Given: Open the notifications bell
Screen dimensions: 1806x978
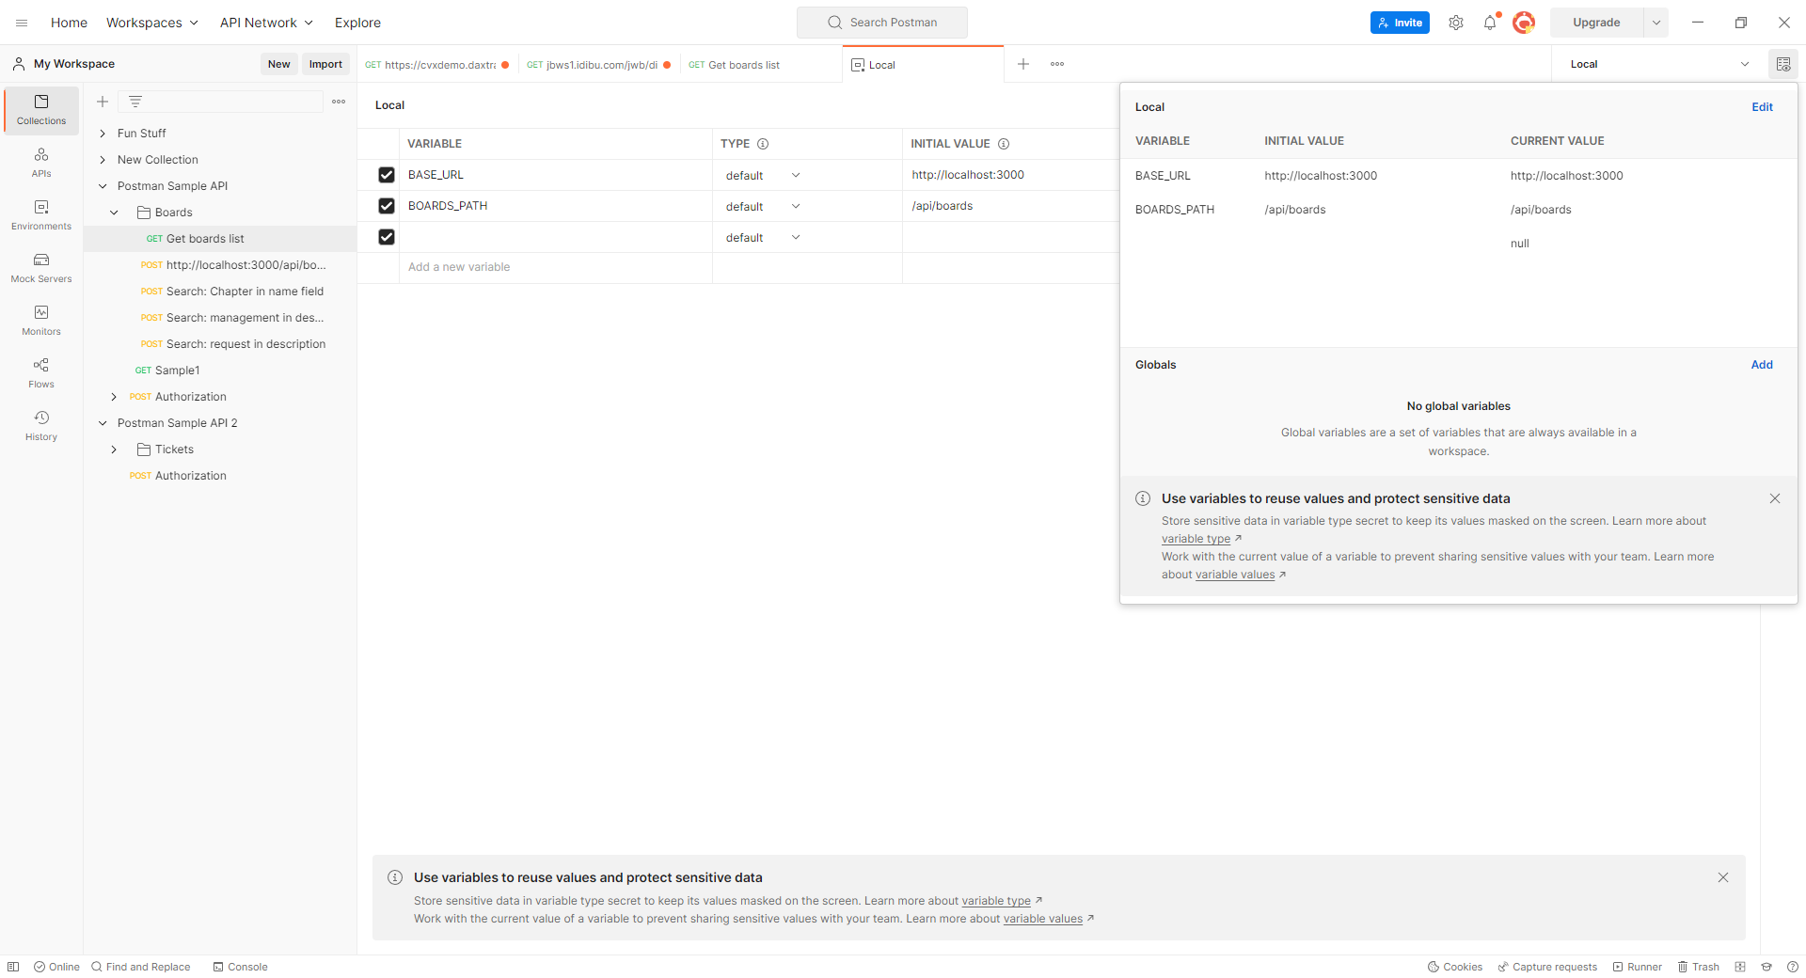Looking at the screenshot, I should tap(1490, 23).
